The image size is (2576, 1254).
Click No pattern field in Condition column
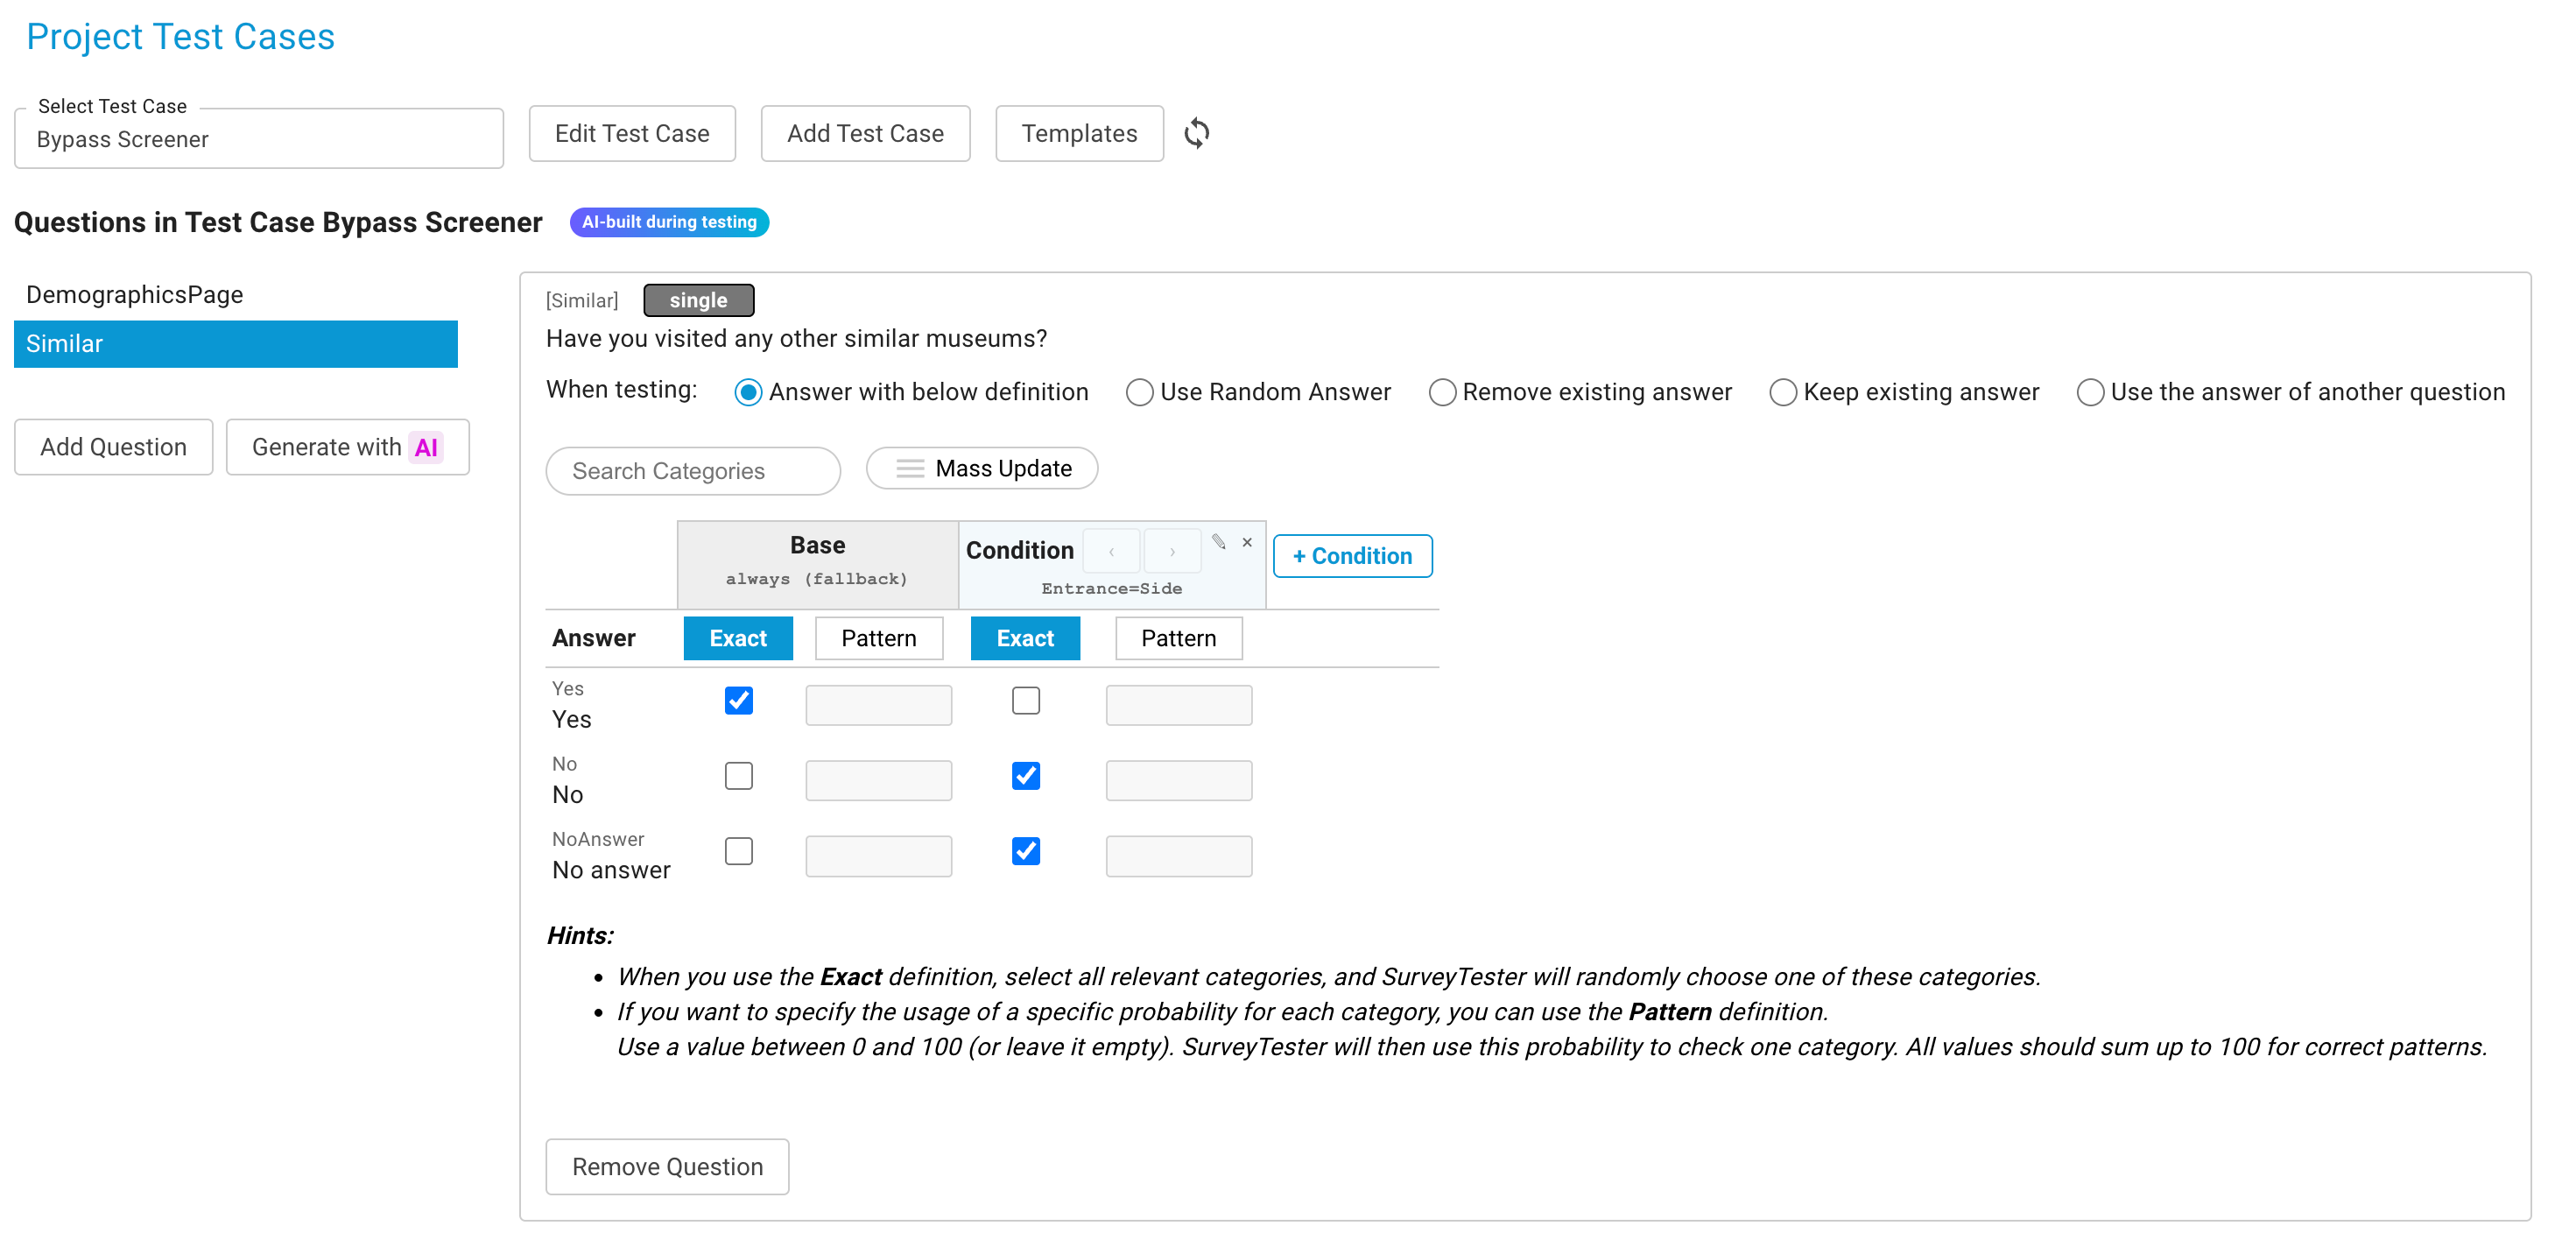[x=1179, y=780]
